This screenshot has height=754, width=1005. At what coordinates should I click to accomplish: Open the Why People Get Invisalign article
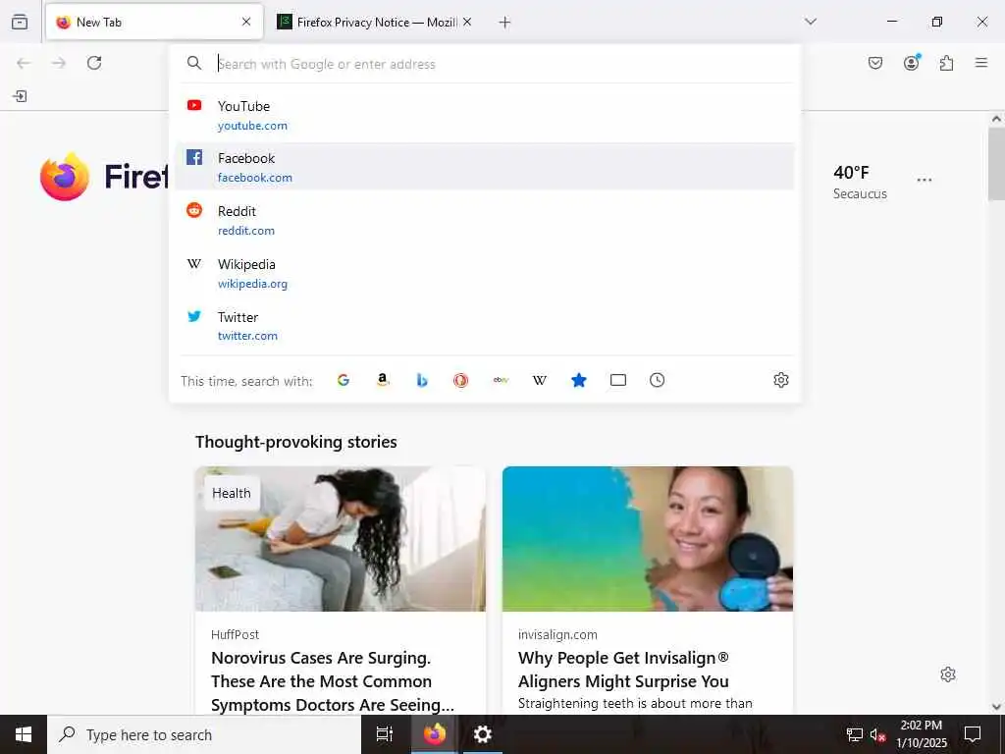623,670
